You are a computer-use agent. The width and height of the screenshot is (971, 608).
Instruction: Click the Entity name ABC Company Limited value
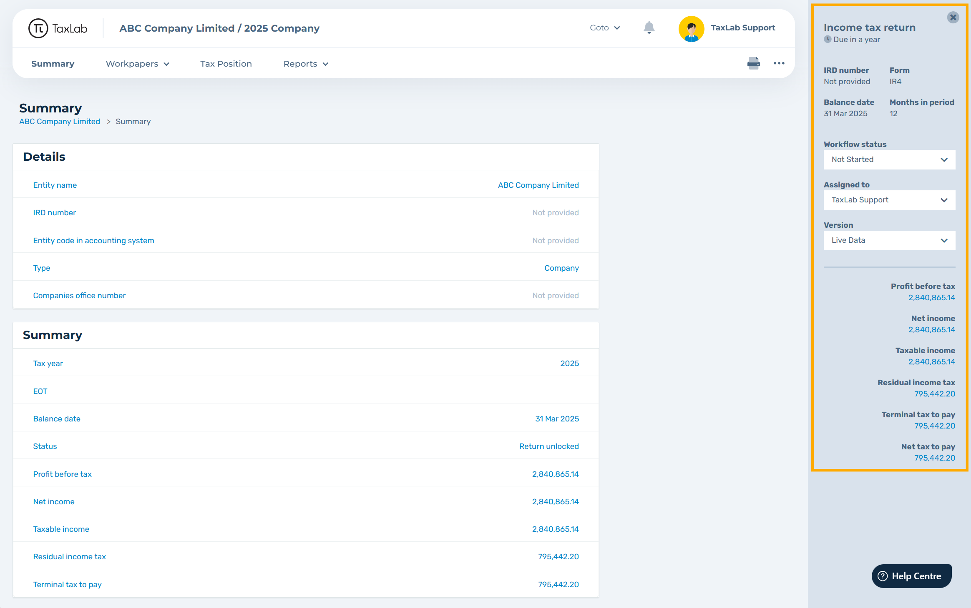tap(538, 185)
